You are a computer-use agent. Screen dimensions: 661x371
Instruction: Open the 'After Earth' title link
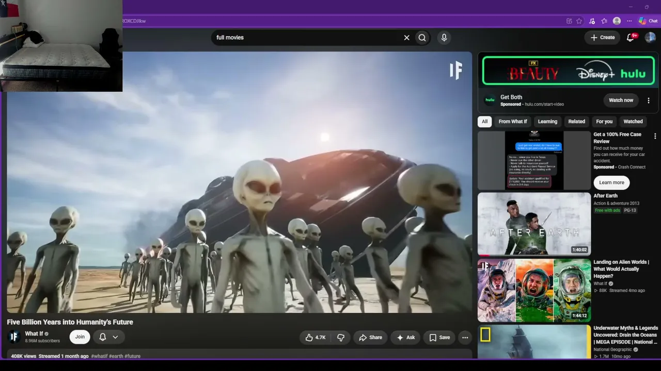pos(605,196)
